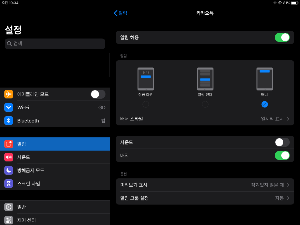Tap the 제어 센터 toggles icon
Viewport: 300px width, 225px height.
[9, 220]
